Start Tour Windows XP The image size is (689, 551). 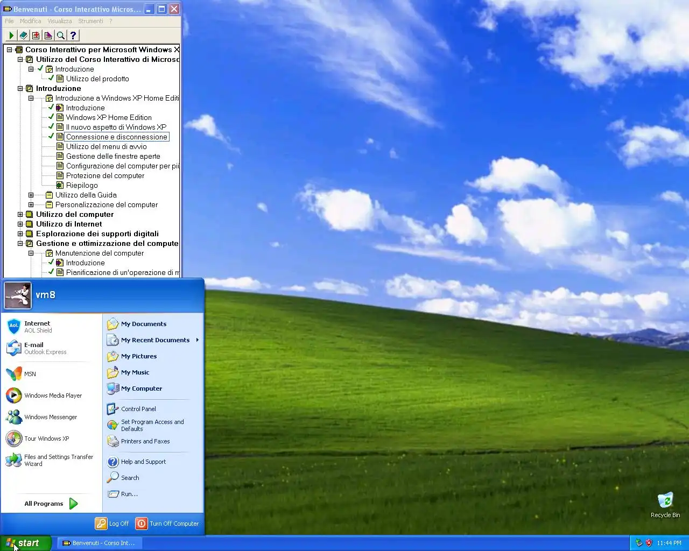pyautogui.click(x=51, y=438)
